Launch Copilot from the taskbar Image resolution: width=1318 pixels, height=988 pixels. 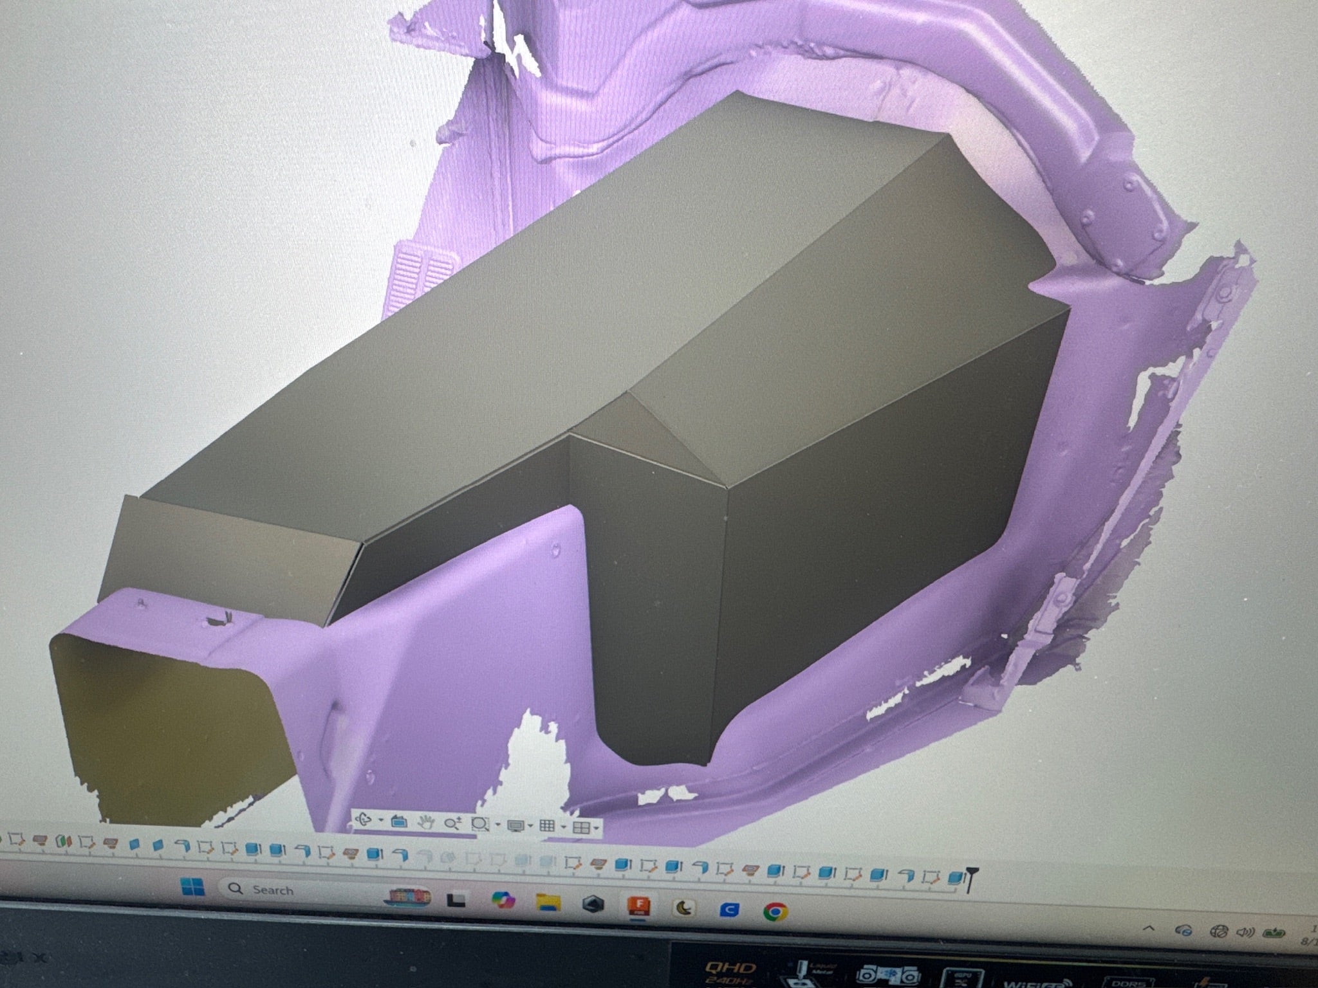[x=503, y=901]
